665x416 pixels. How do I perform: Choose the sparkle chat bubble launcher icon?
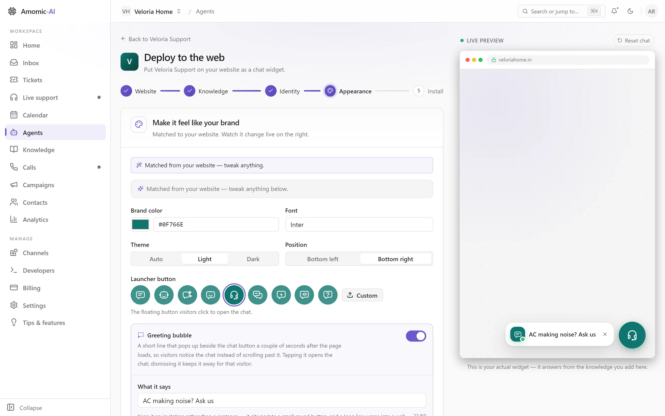tap(187, 295)
